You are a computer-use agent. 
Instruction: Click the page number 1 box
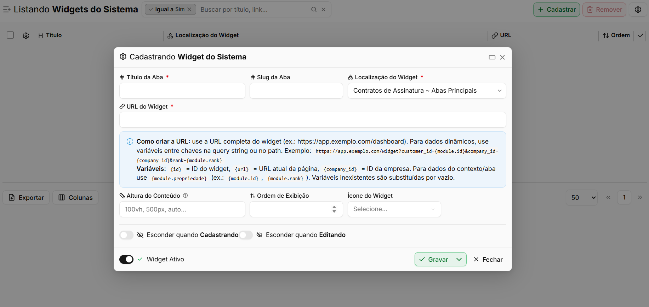click(x=624, y=197)
